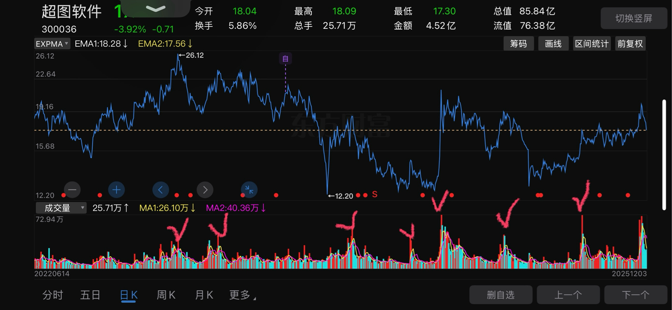Go to next stock with 下一个
Viewport: 672px width, 310px height.
click(636, 295)
